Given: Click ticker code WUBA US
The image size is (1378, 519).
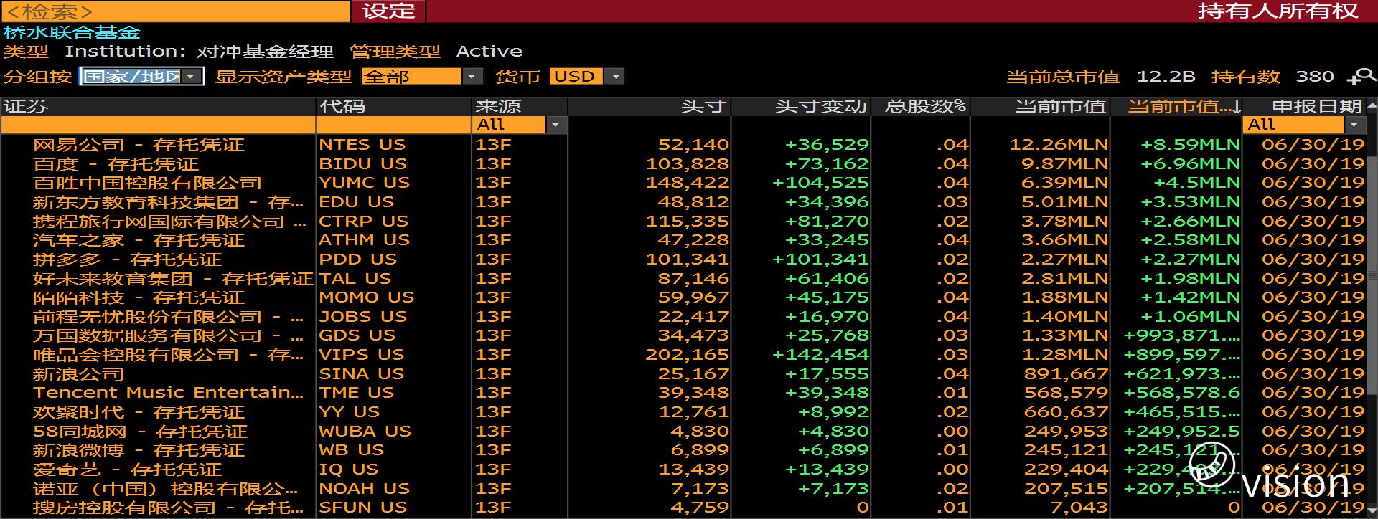Looking at the screenshot, I should (365, 432).
